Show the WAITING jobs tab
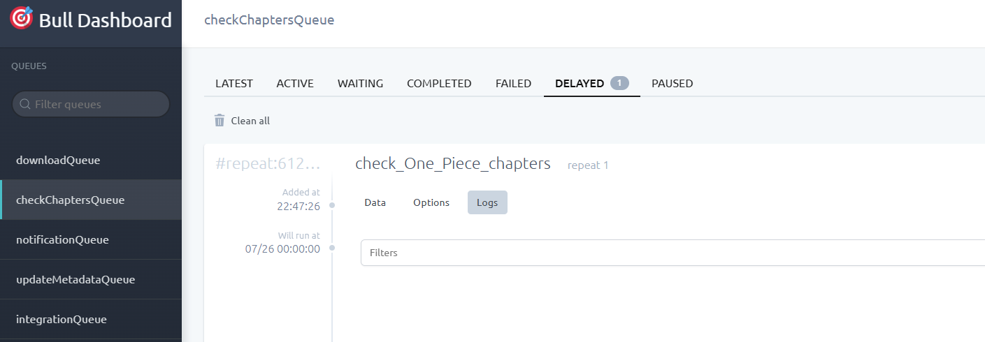The width and height of the screenshot is (985, 342). point(361,83)
